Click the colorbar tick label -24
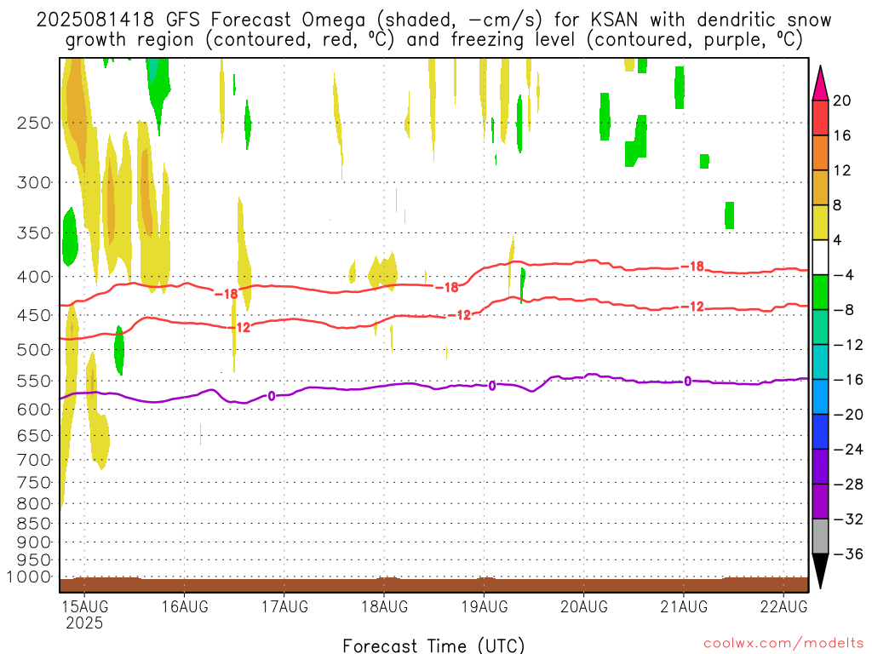 [849, 449]
